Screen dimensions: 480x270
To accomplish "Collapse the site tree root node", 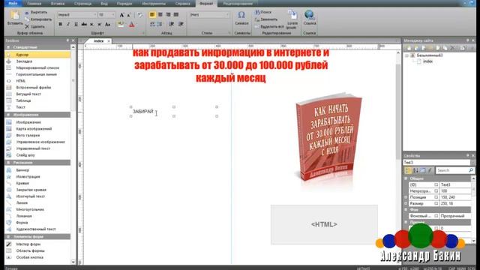I will pos(406,55).
